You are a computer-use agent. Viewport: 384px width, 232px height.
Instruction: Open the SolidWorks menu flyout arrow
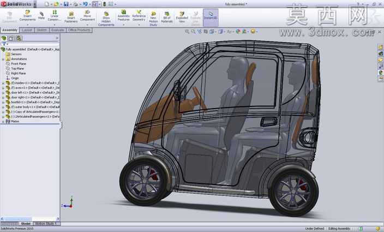[35, 4]
